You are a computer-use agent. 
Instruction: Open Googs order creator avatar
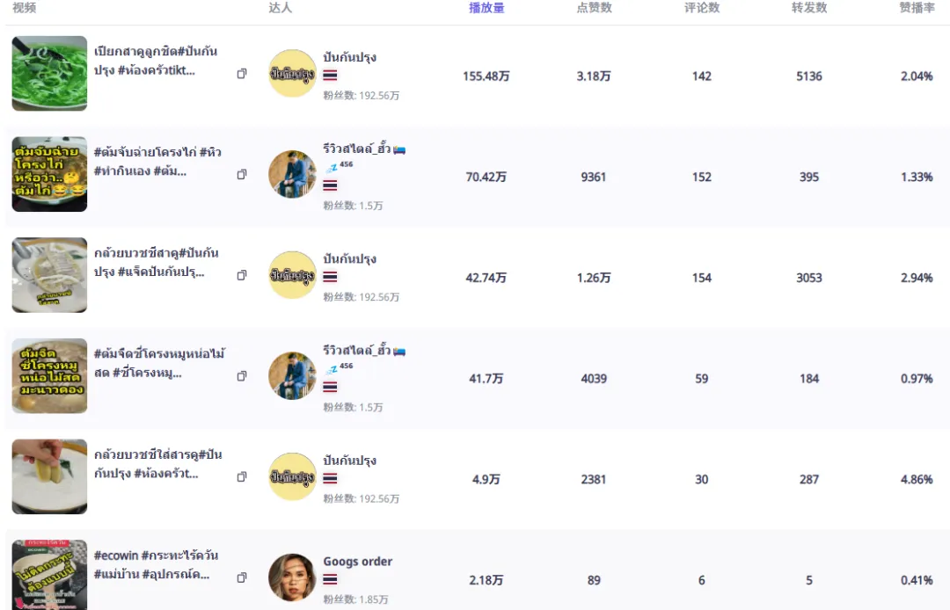coord(292,577)
